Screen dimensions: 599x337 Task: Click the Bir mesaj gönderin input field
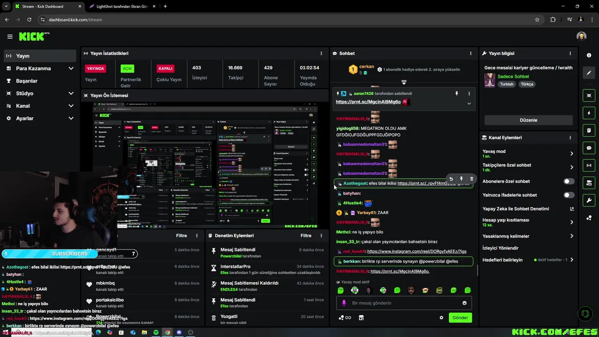404,303
